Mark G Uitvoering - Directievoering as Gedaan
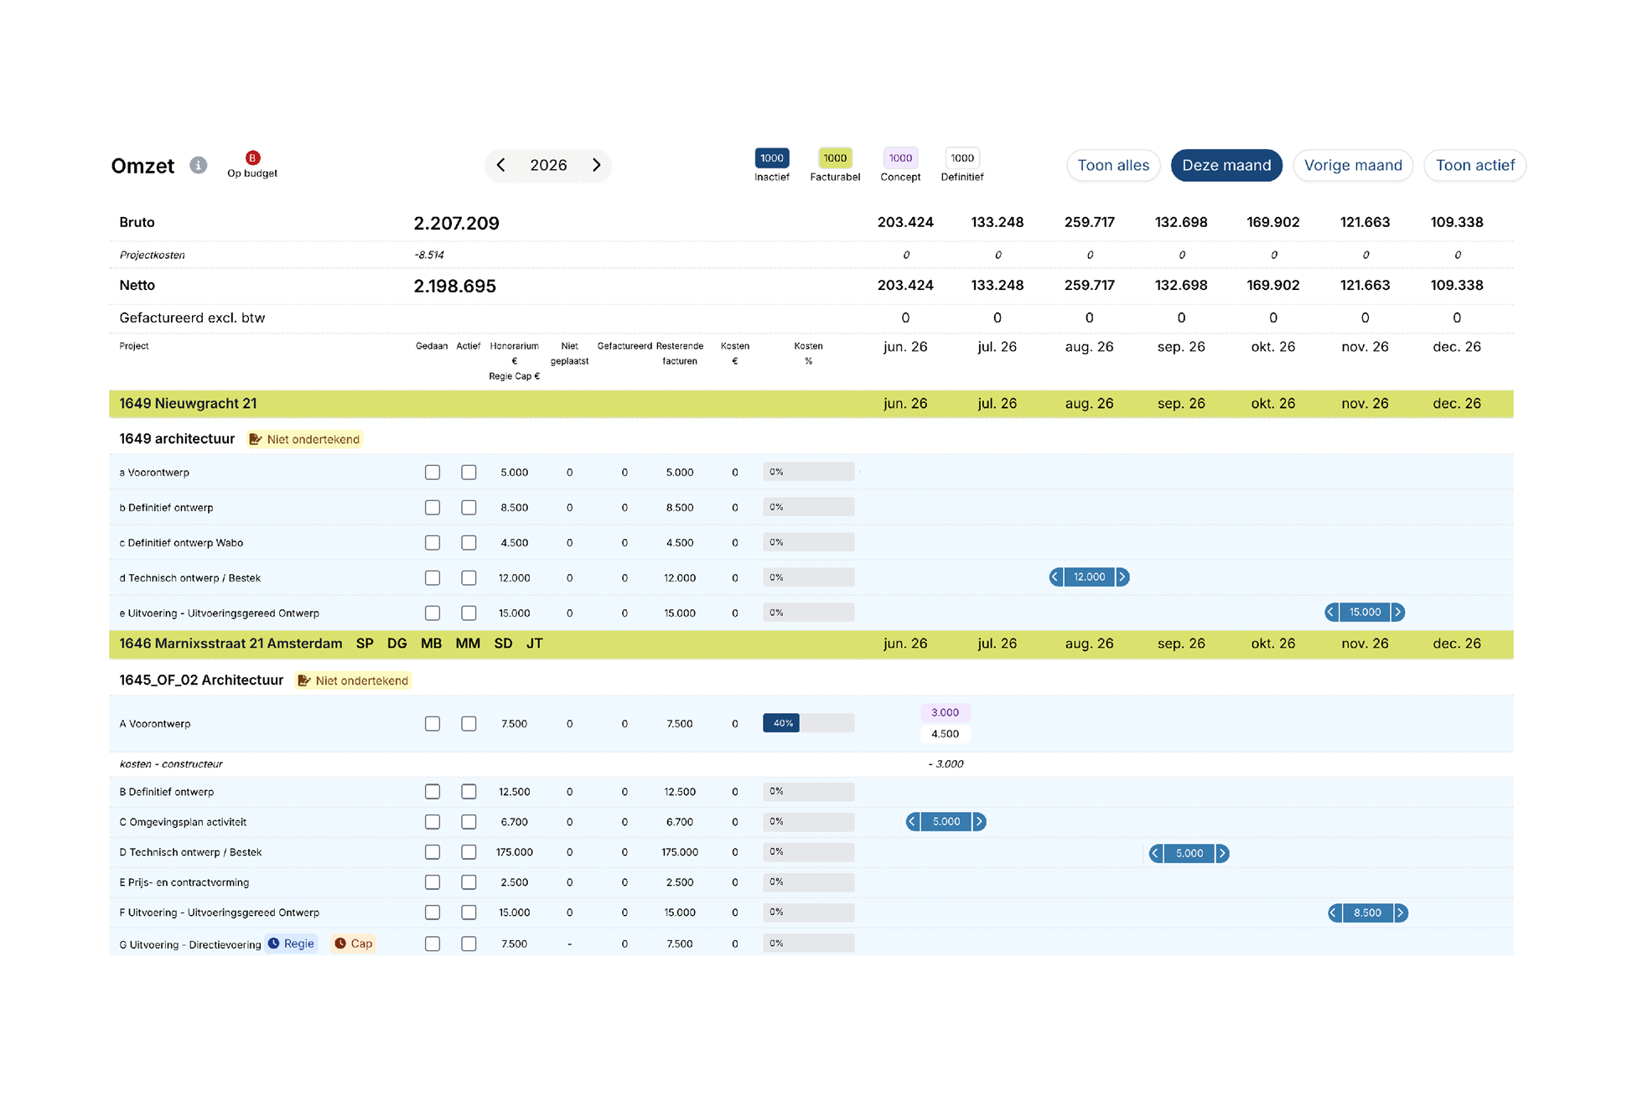1643x1096 pixels. coord(433,944)
